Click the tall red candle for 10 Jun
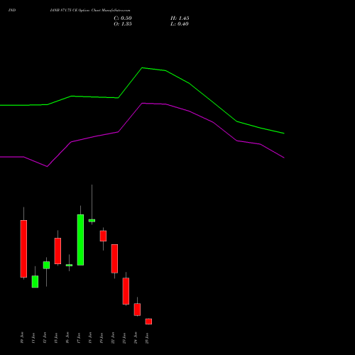355x355 pixels. [x=23, y=248]
